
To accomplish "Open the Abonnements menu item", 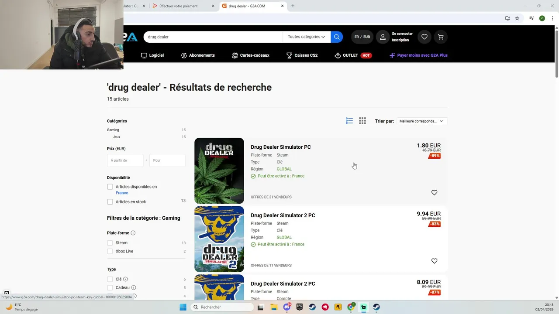I will [198, 55].
